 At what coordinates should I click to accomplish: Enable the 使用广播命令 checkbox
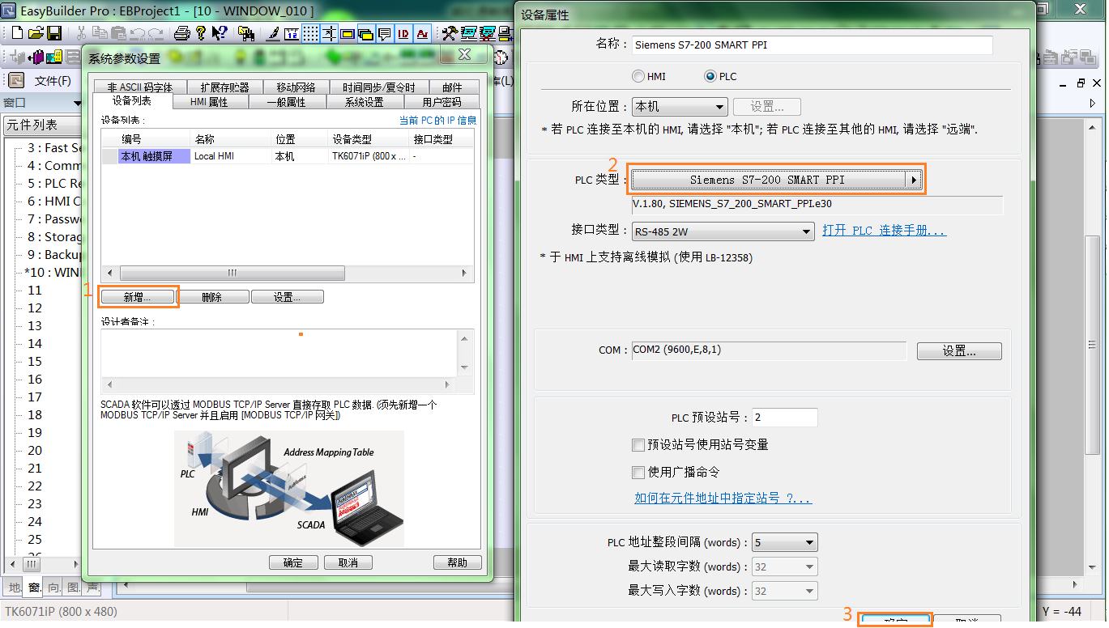[x=638, y=472]
